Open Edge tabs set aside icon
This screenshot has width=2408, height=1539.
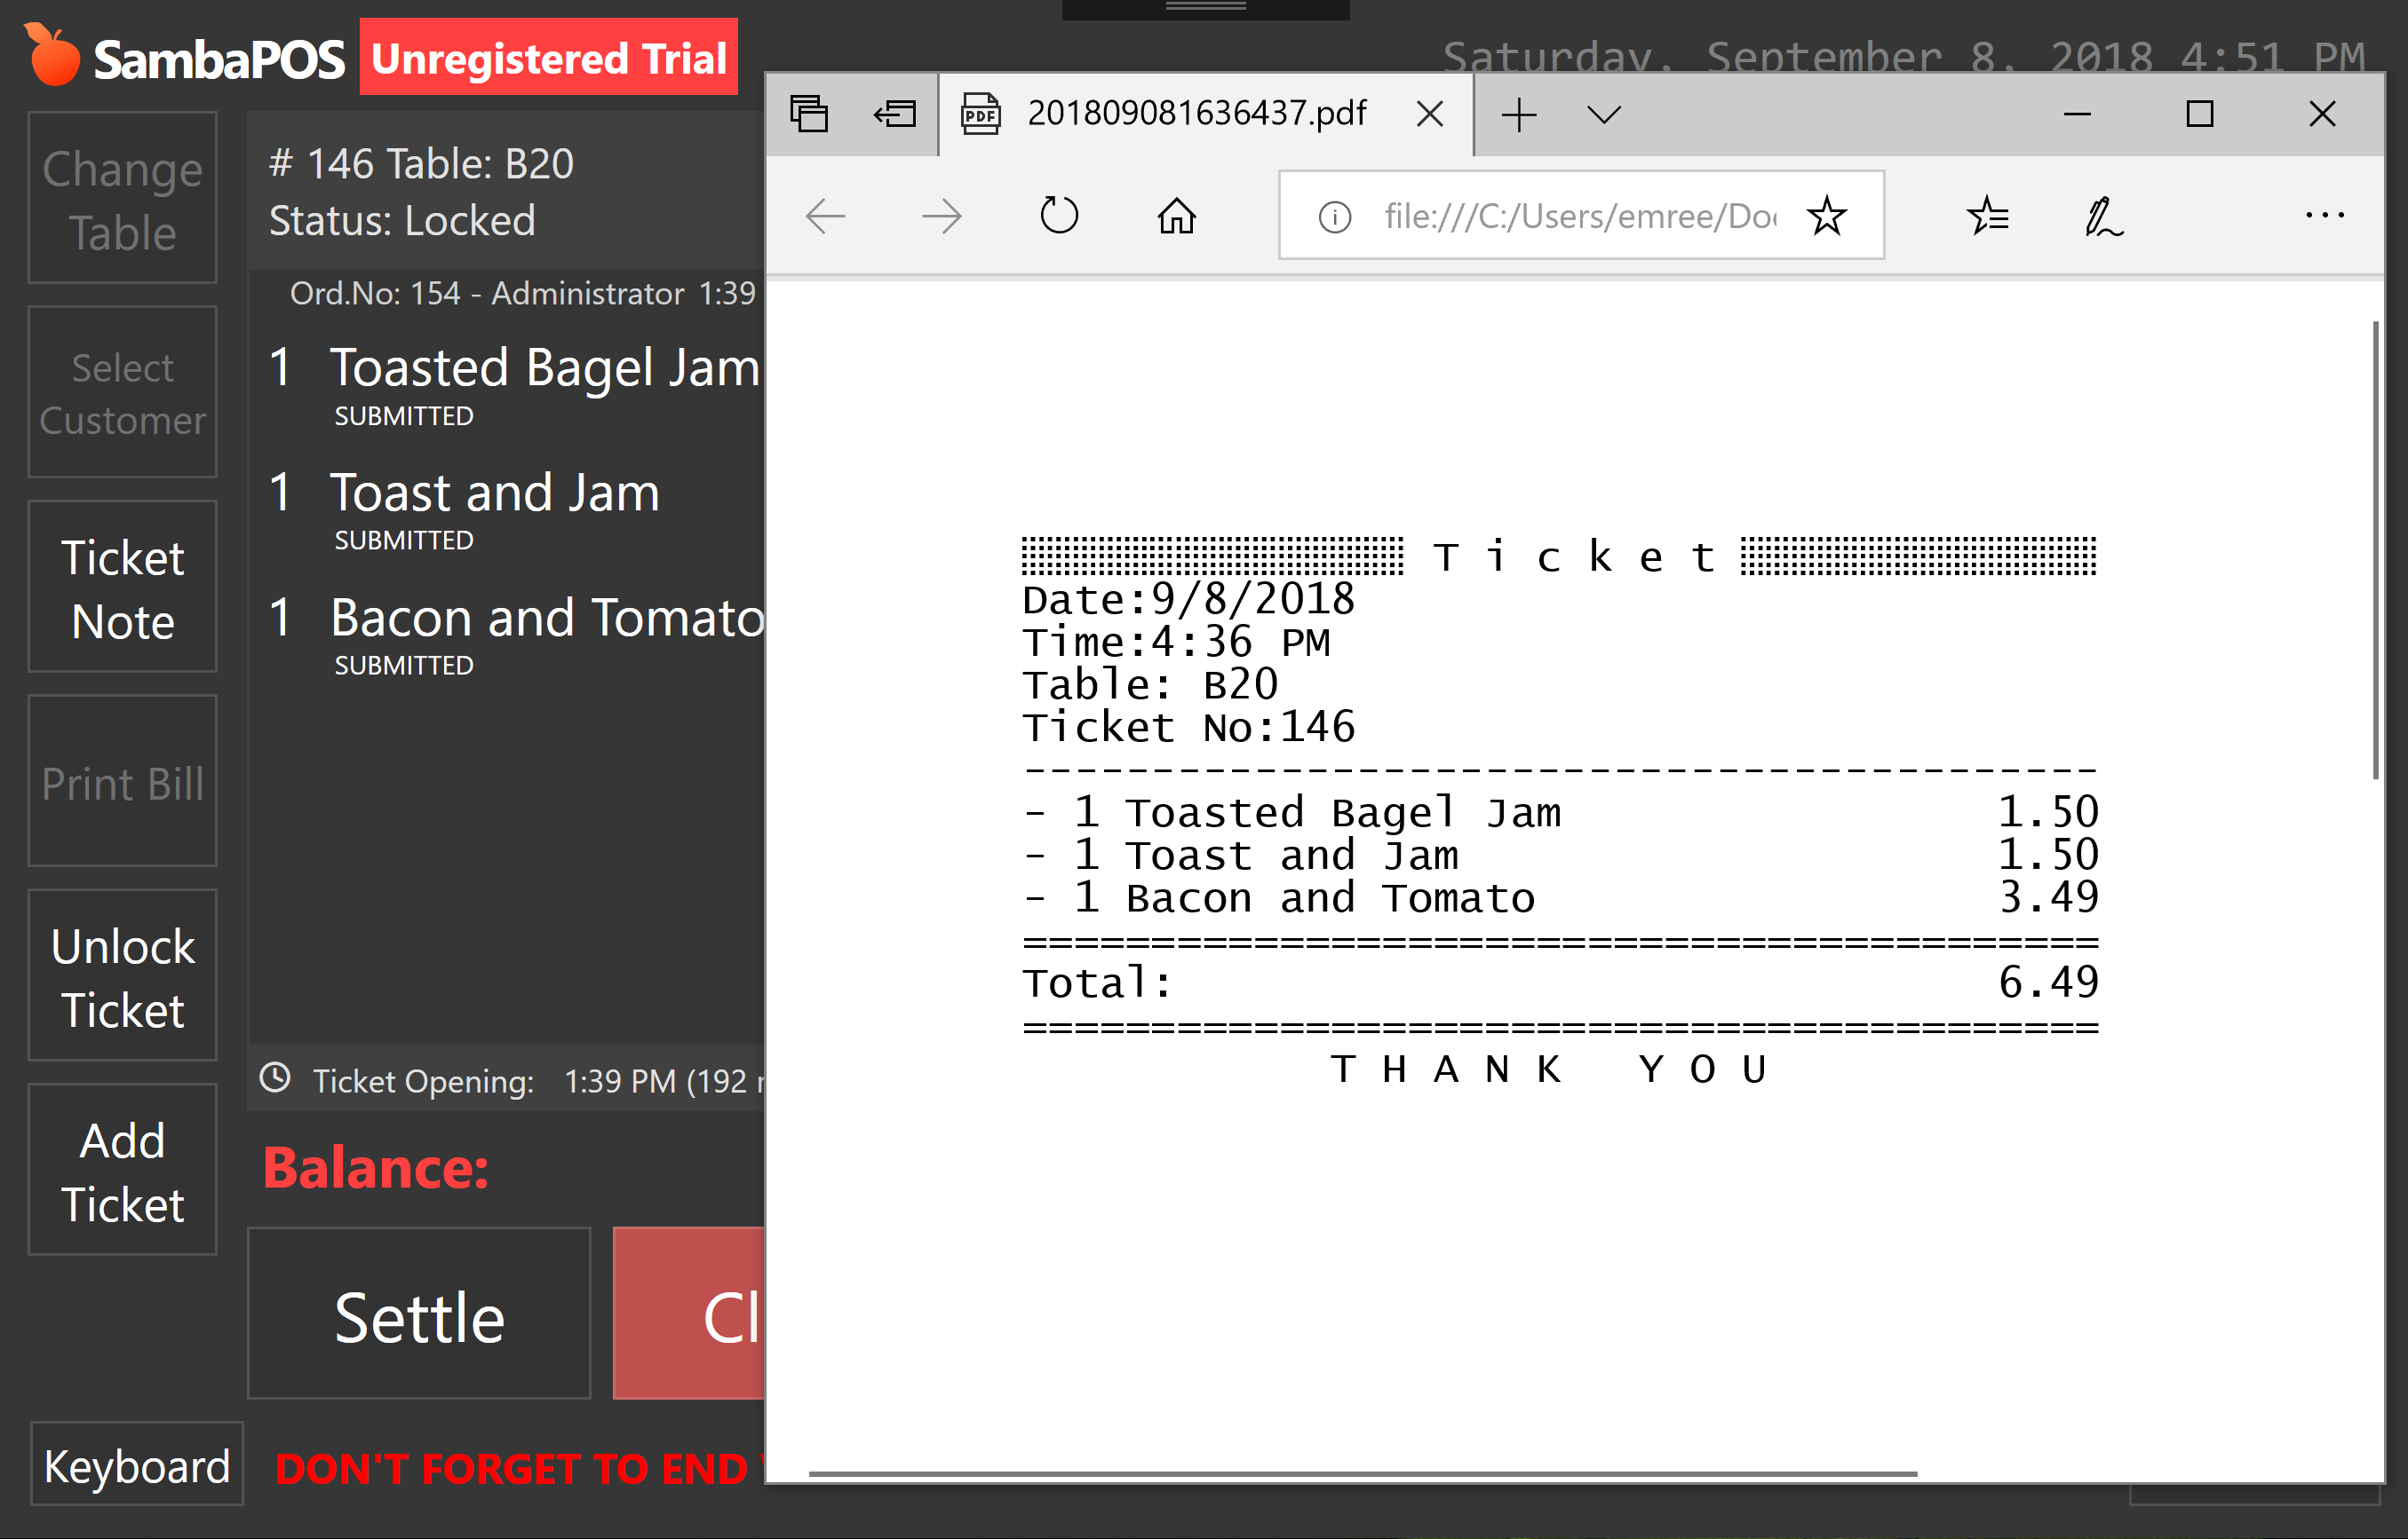(809, 114)
